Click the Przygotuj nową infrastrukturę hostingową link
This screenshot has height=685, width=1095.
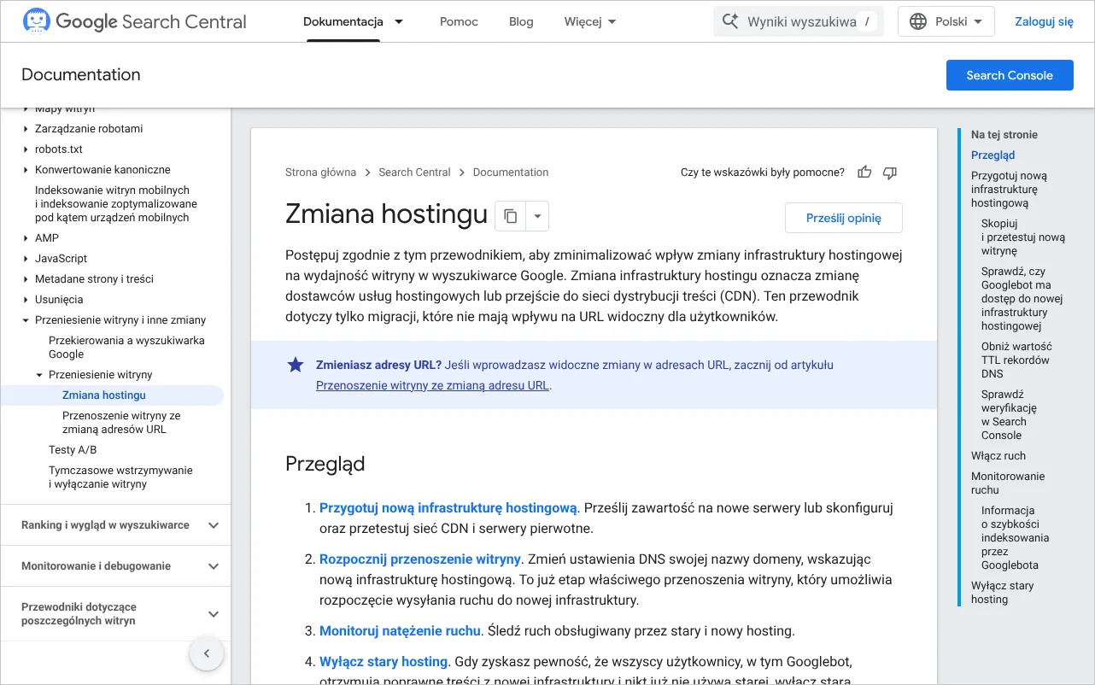click(x=448, y=508)
